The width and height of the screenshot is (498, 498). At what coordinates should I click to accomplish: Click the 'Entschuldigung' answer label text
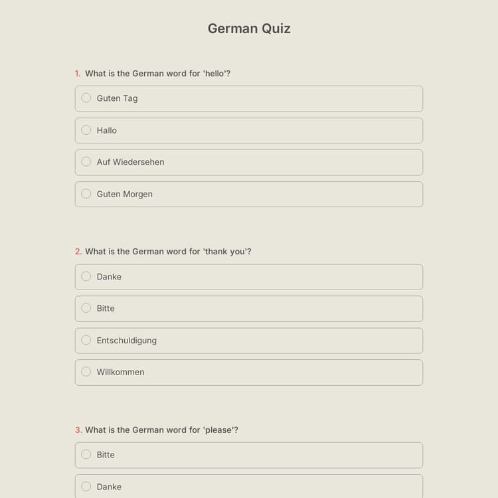point(127,341)
